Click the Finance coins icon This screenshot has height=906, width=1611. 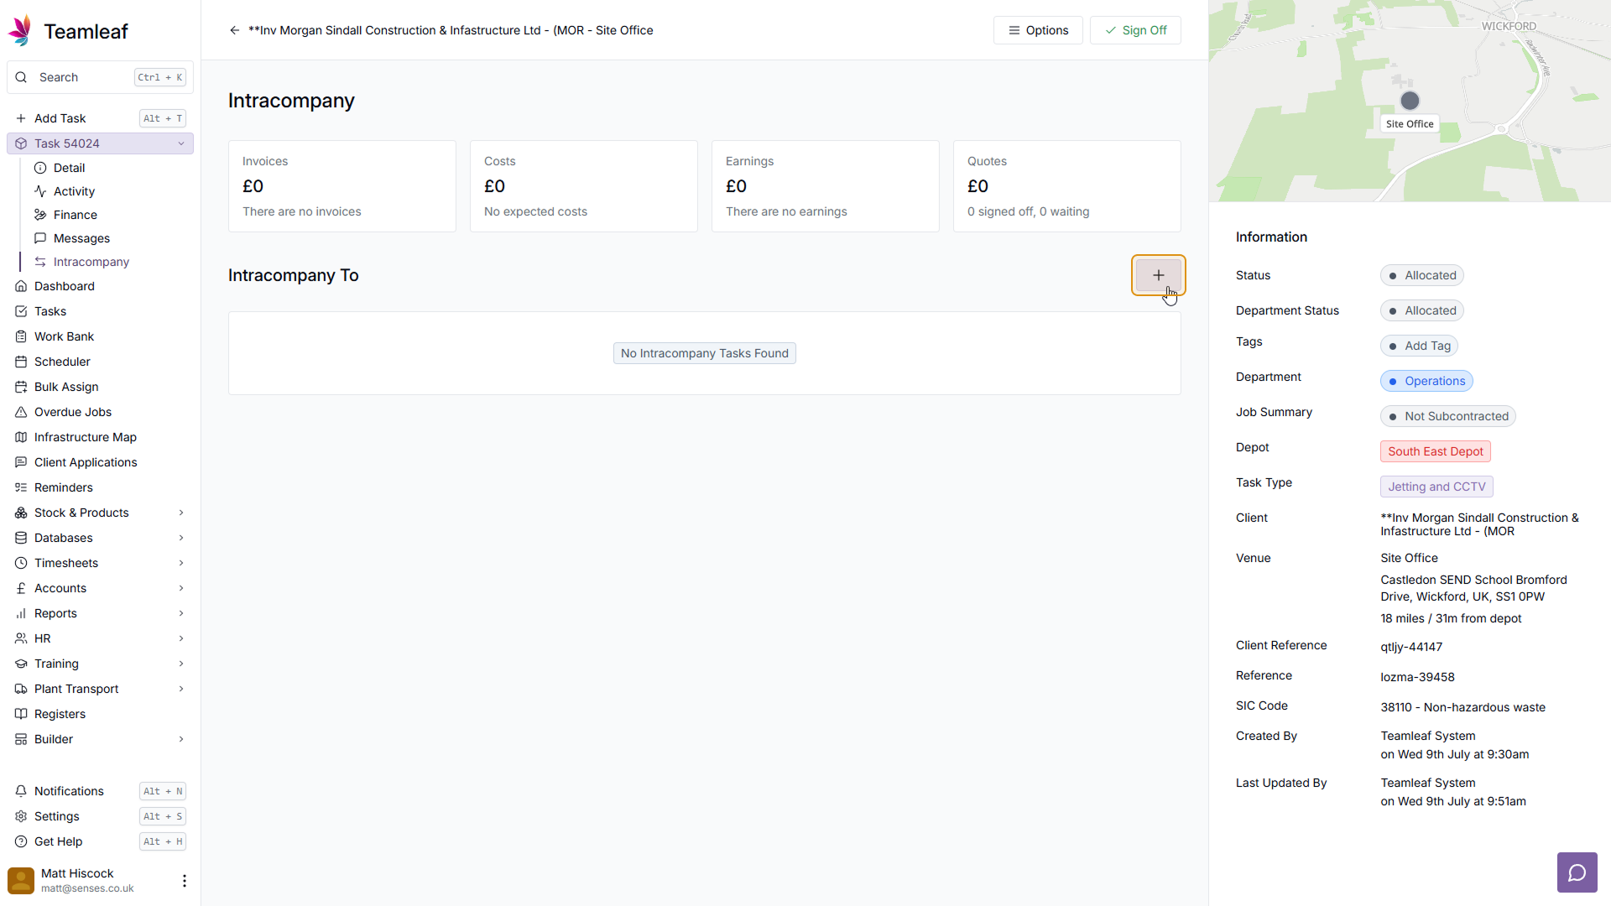tap(40, 215)
